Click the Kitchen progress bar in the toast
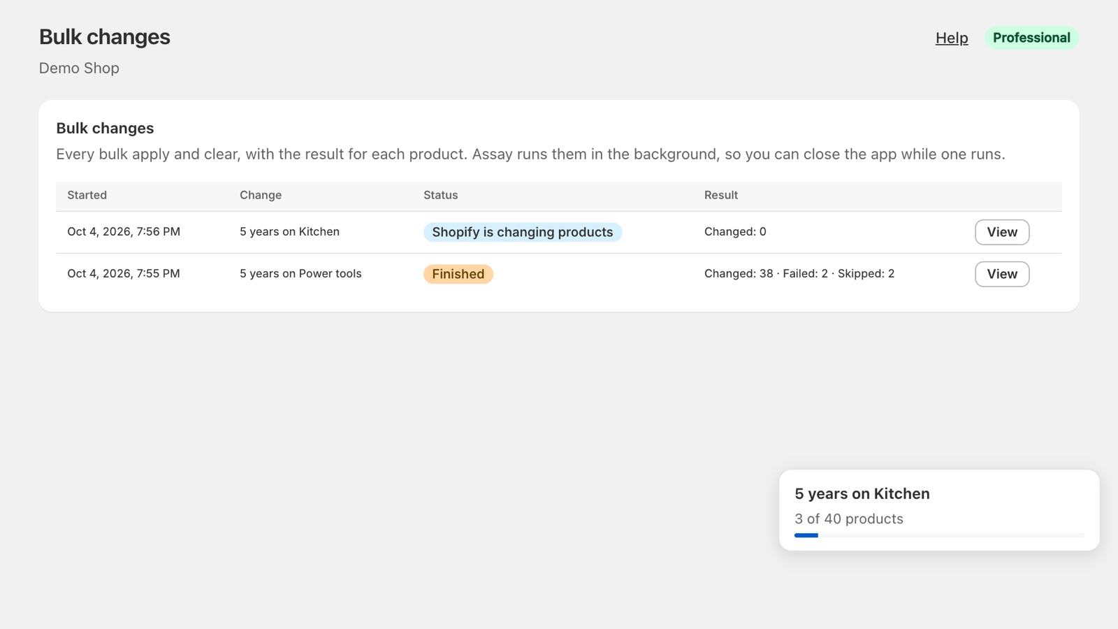Image resolution: width=1118 pixels, height=629 pixels. pyautogui.click(x=939, y=535)
